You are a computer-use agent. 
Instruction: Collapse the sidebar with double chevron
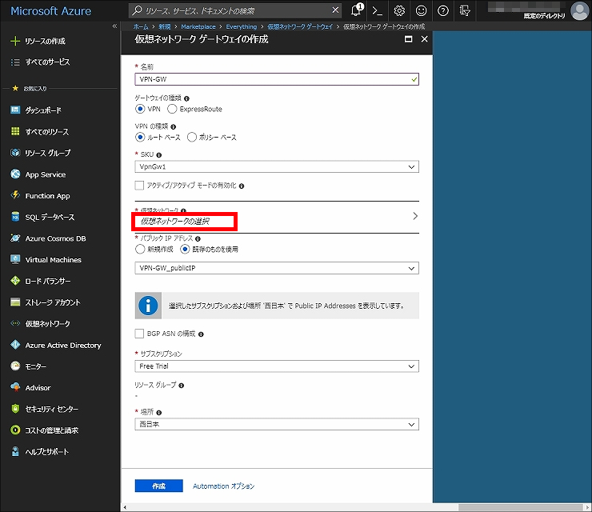click(x=114, y=26)
